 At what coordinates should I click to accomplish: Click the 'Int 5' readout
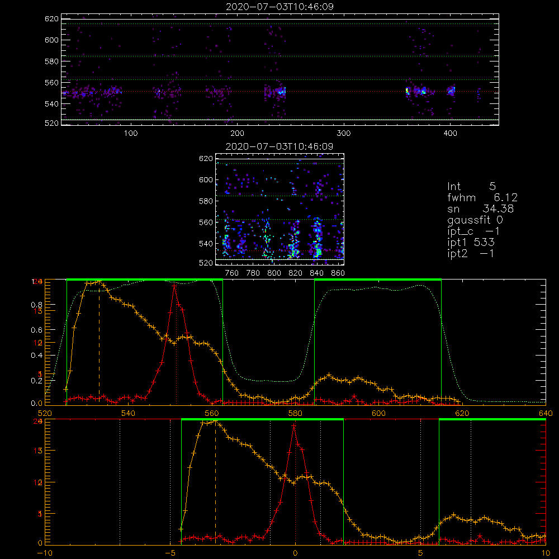(471, 186)
